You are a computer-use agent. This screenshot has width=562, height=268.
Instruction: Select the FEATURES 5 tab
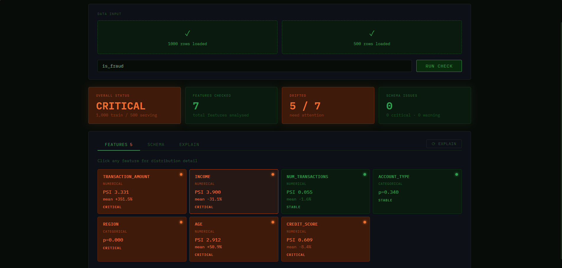pos(118,144)
